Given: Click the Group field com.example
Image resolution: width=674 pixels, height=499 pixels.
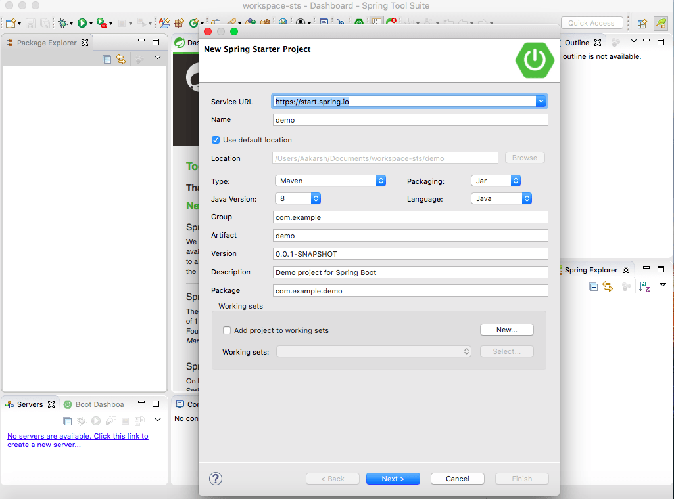Looking at the screenshot, I should click(410, 217).
